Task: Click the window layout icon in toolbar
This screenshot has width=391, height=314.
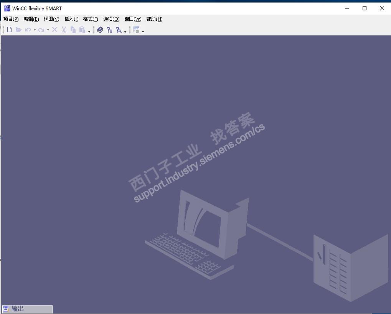Action: click(x=136, y=30)
